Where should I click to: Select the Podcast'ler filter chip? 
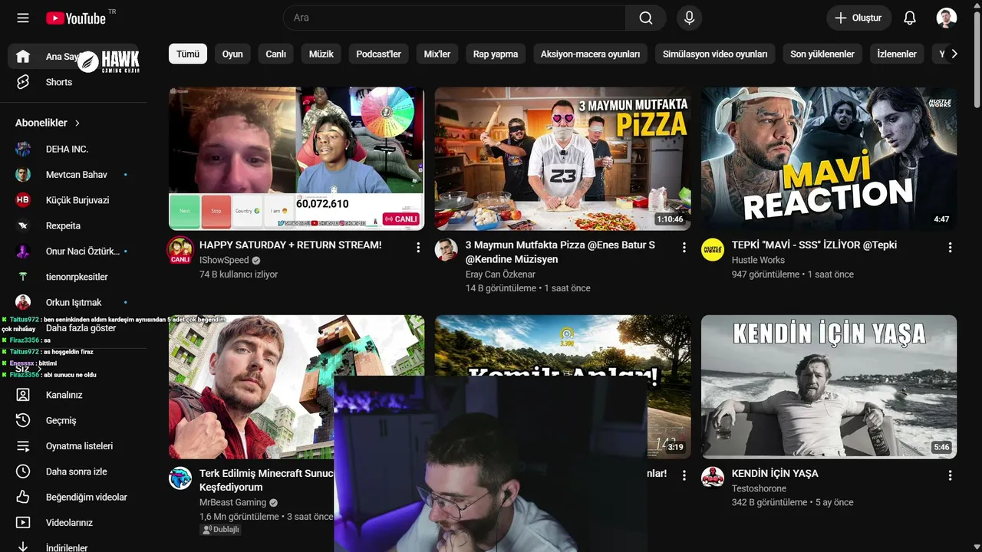click(379, 54)
